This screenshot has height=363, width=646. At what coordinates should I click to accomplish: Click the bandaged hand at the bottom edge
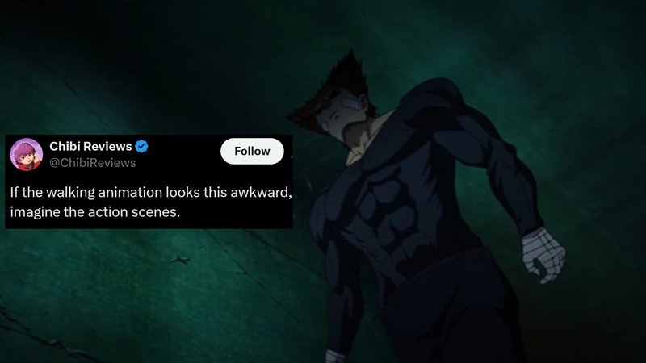[334, 357]
